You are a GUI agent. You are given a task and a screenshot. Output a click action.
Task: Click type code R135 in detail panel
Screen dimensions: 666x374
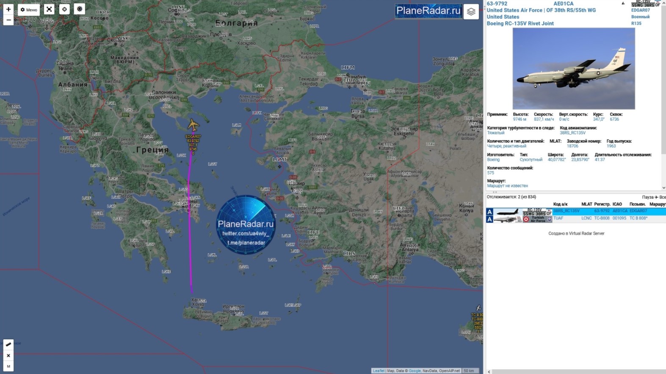636,23
